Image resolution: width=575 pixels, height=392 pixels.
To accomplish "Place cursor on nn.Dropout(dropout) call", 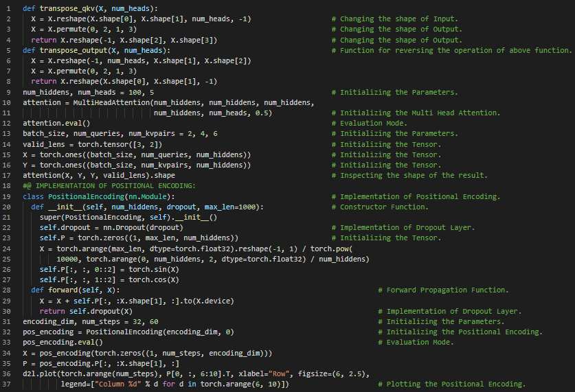I will [145, 227].
